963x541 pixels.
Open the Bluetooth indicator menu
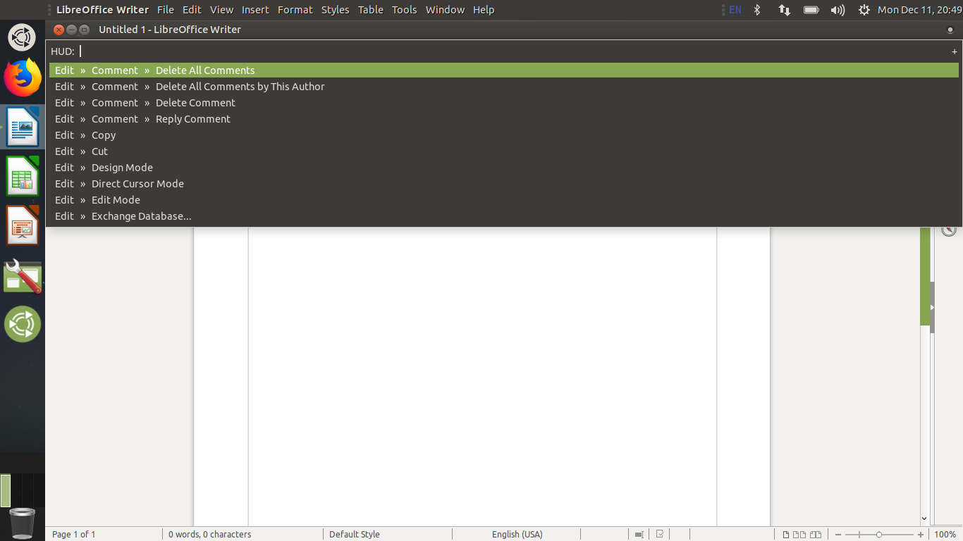757,10
